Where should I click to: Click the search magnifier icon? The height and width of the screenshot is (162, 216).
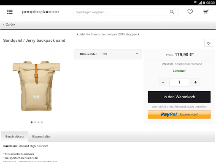(x=172, y=12)
